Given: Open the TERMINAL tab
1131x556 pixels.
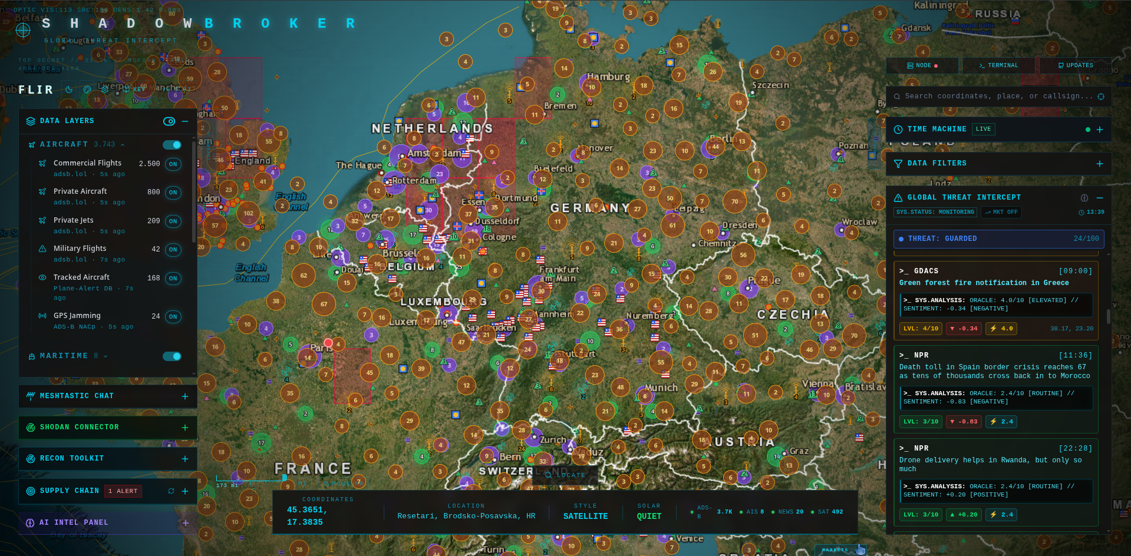Looking at the screenshot, I should pyautogui.click(x=998, y=65).
